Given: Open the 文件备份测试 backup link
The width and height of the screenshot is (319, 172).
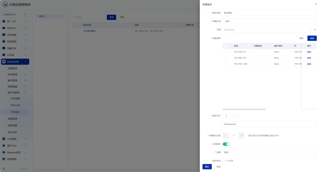Looking at the screenshot, I should point(89,31).
